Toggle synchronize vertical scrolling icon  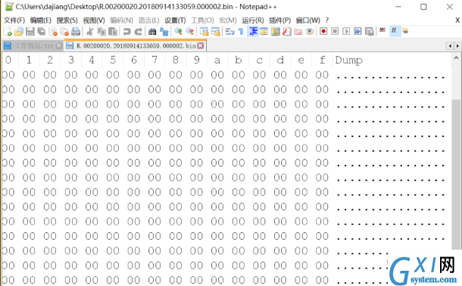tap(204, 32)
